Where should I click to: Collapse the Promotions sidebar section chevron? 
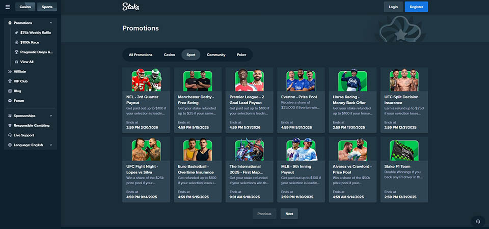[51, 23]
